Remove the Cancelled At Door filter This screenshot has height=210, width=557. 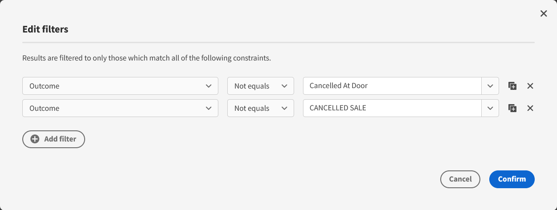pyautogui.click(x=530, y=86)
